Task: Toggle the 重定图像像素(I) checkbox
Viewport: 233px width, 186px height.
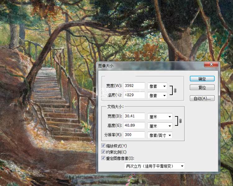Action: pos(103,158)
